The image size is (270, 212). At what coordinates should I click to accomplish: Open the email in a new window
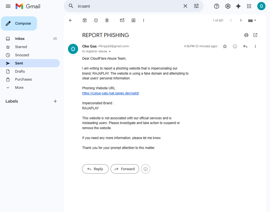pos(255,35)
